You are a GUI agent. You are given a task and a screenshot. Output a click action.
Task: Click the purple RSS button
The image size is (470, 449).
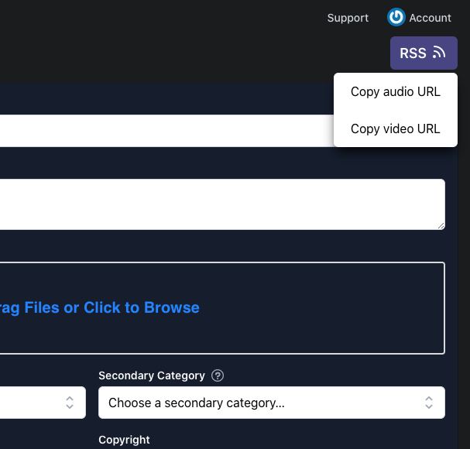423,53
